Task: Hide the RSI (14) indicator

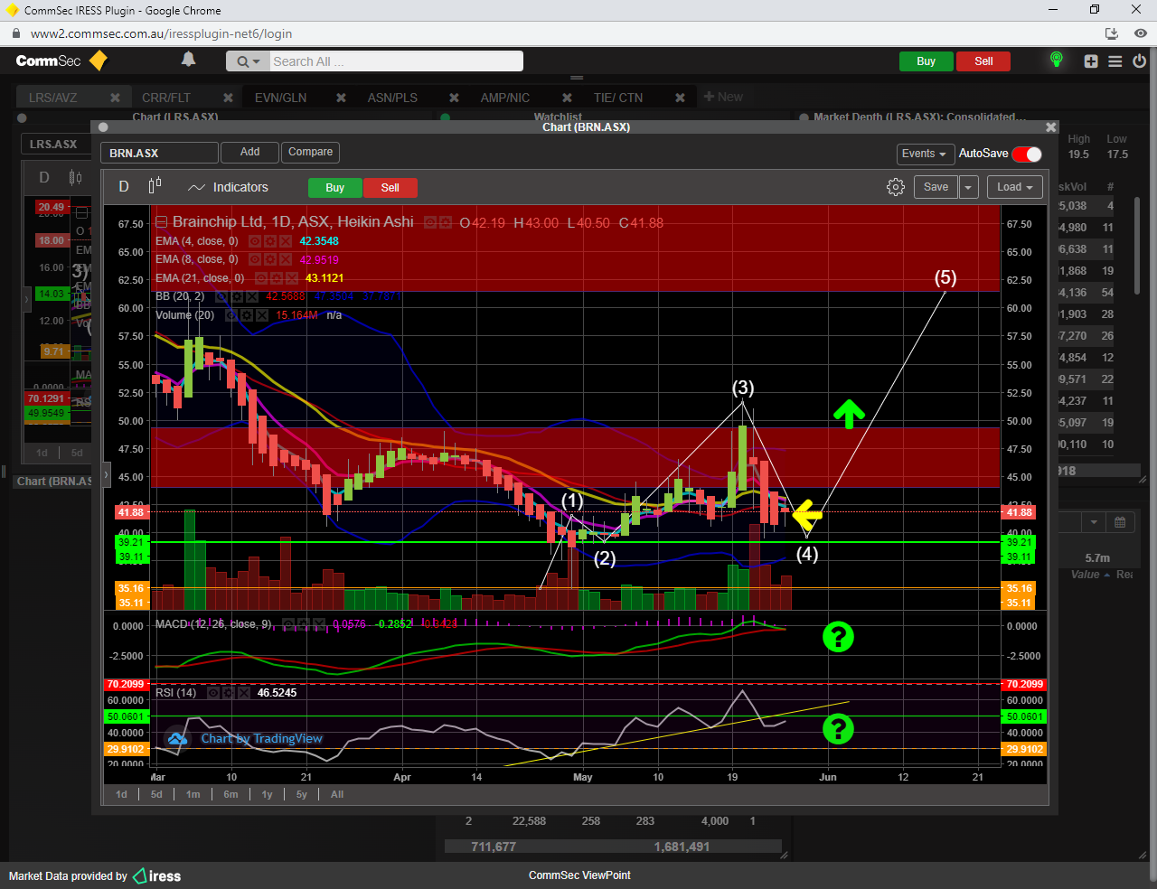Action: coord(213,693)
